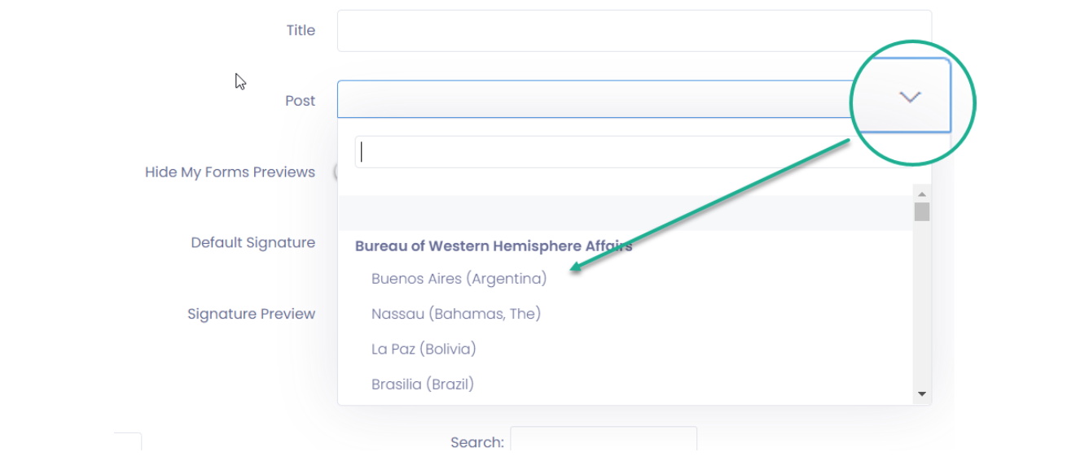Focus the Title text field

click(x=635, y=31)
